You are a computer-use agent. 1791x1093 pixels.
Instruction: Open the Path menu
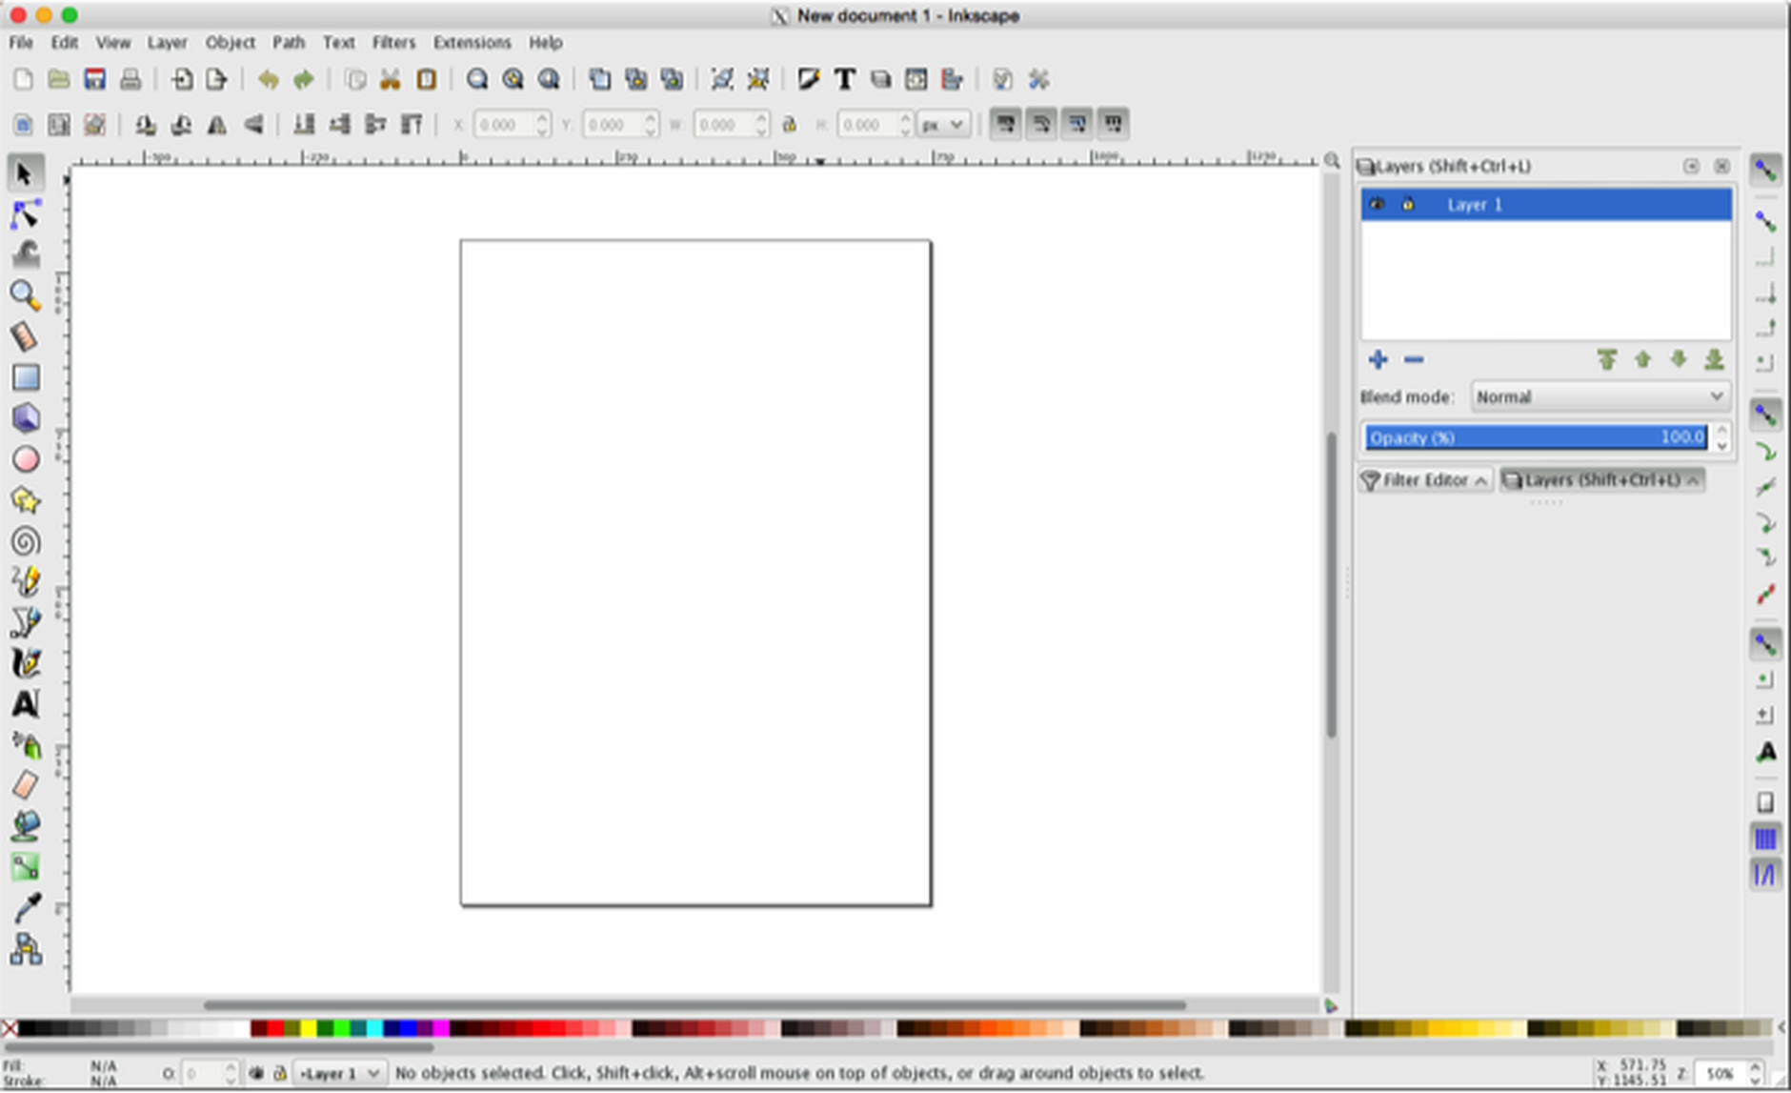click(289, 42)
